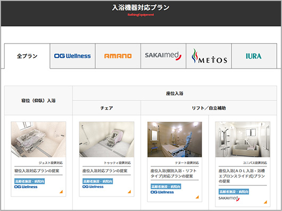The width and height of the screenshot is (282, 211).
Task: Click the チェア sub-header
Action: click(x=106, y=108)
